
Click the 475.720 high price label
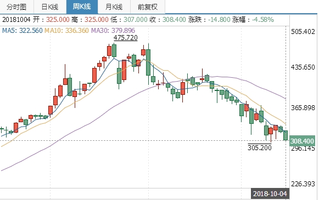[126, 38]
